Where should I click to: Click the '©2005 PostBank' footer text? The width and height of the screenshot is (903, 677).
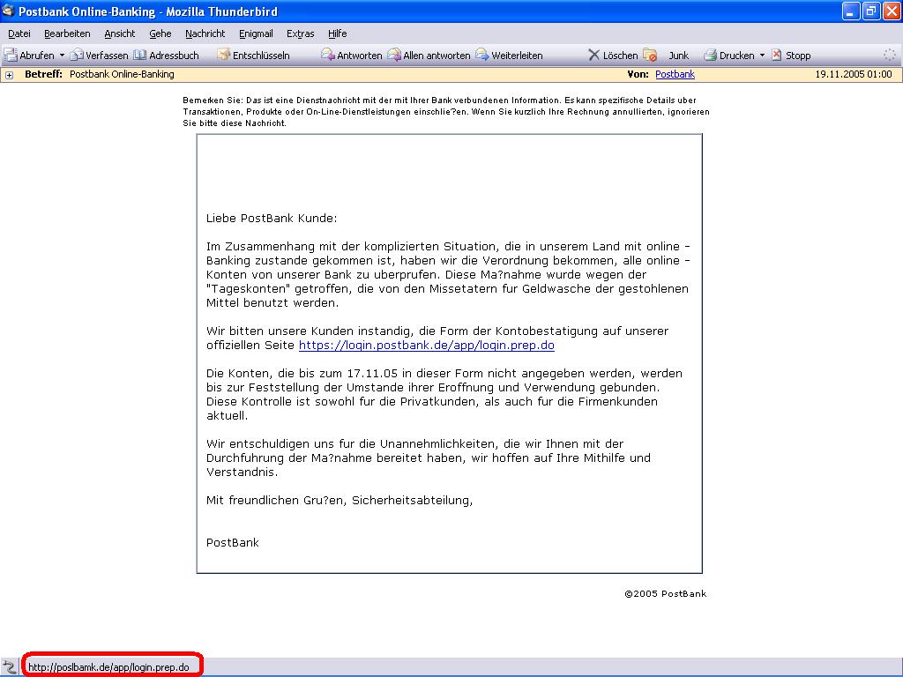coord(666,594)
